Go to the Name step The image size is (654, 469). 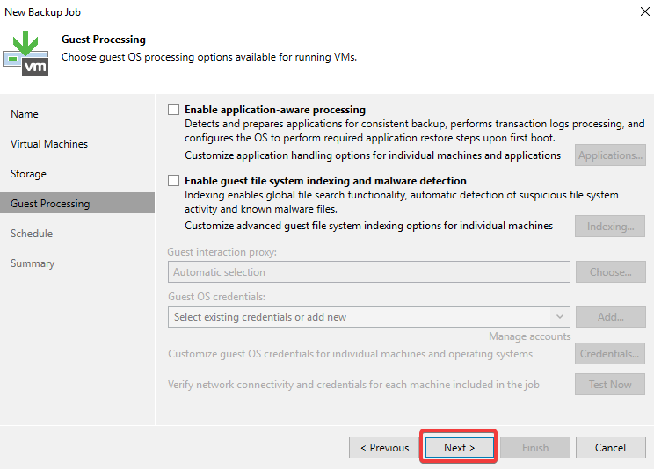25,114
